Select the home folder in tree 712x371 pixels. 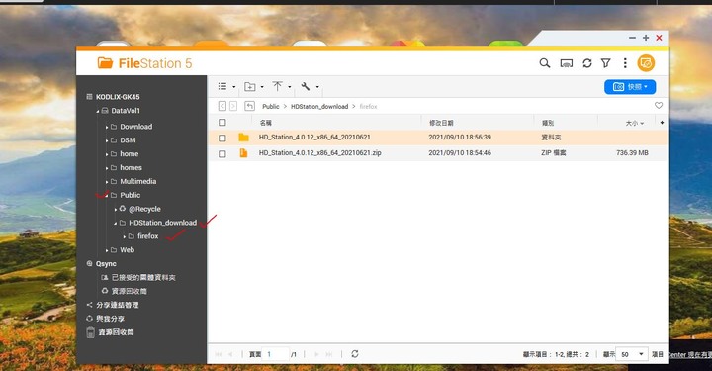129,154
